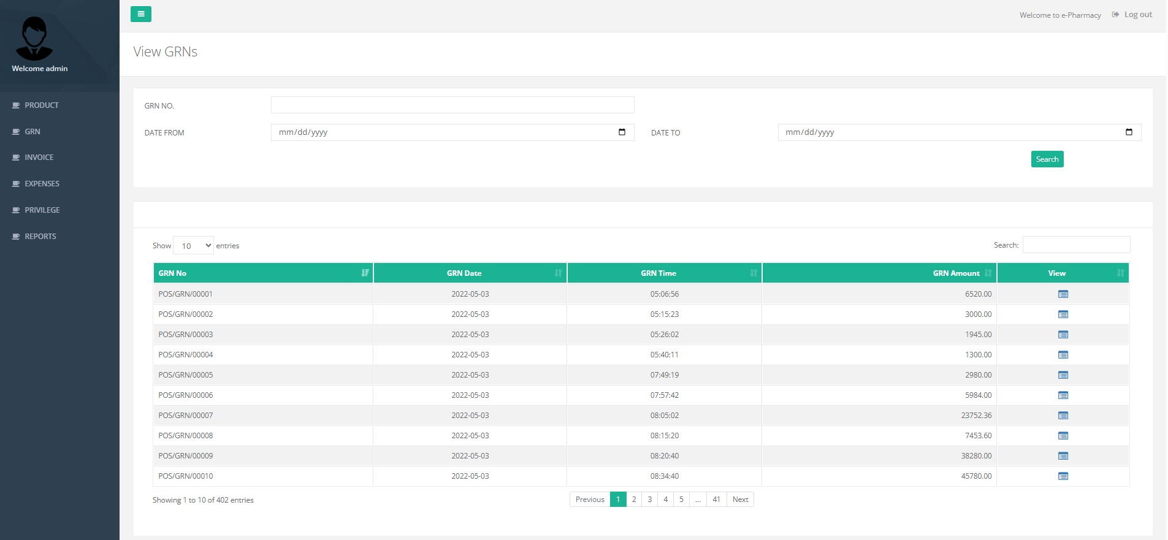Select cell POS/GRN/00001

point(263,294)
